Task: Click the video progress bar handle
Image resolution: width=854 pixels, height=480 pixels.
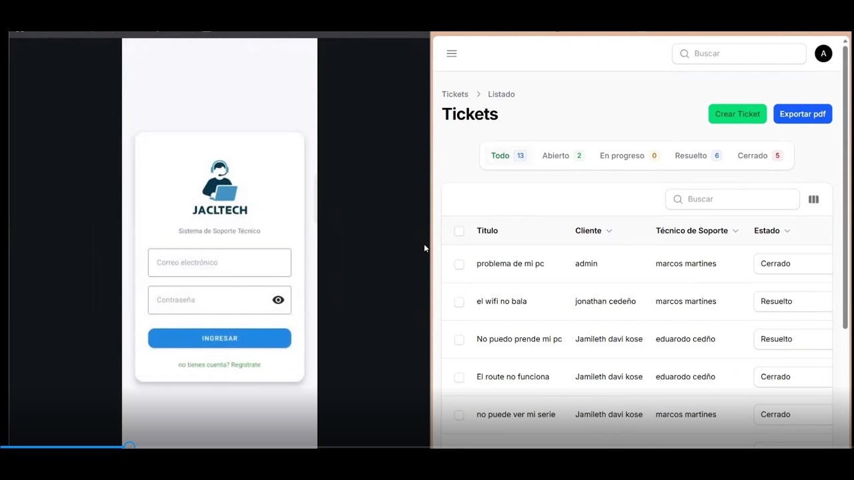Action: point(129,446)
